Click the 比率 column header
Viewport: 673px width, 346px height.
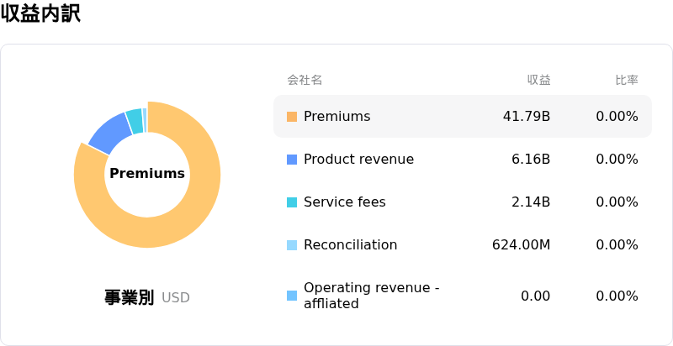[626, 81]
